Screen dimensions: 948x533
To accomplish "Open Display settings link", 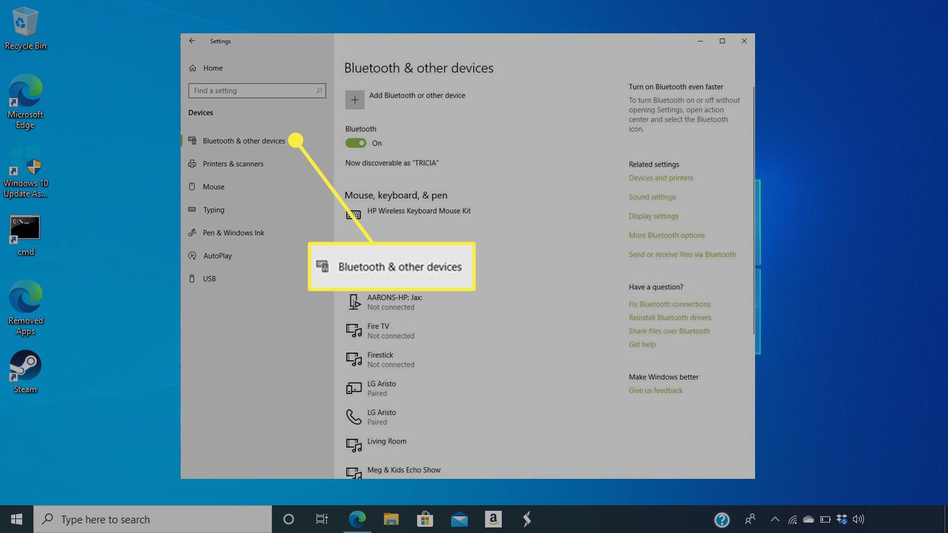I will 654,216.
